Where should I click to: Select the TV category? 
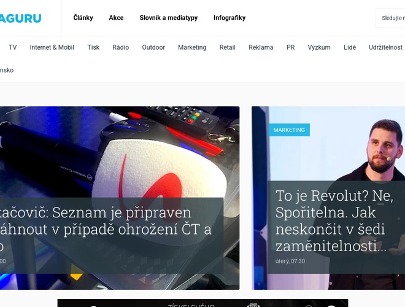(13, 47)
